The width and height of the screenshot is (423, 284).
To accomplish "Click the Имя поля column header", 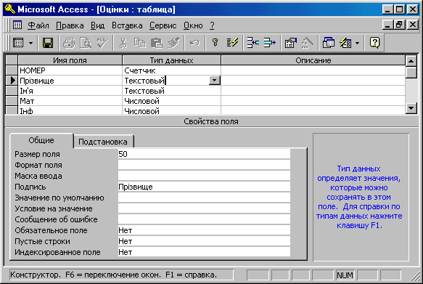I will [x=70, y=60].
